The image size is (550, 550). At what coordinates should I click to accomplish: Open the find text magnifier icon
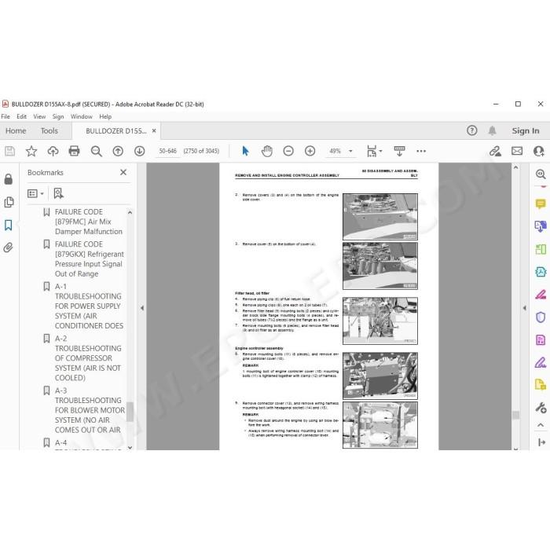click(96, 151)
